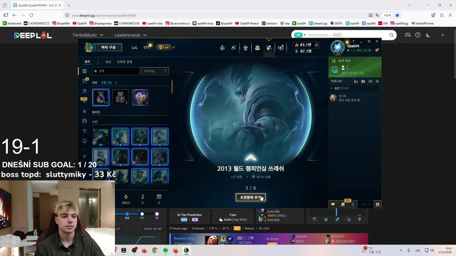
Task: Toggle dark mode moon icon on DeepLoL
Action: [428, 35]
